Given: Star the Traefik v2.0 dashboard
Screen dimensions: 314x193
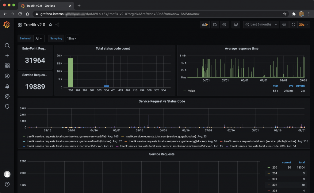Looking at the screenshot, I should 51,25.
